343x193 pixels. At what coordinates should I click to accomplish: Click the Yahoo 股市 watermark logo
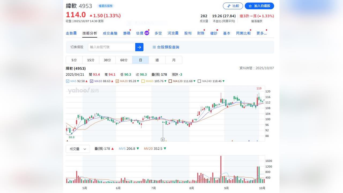tap(83, 91)
